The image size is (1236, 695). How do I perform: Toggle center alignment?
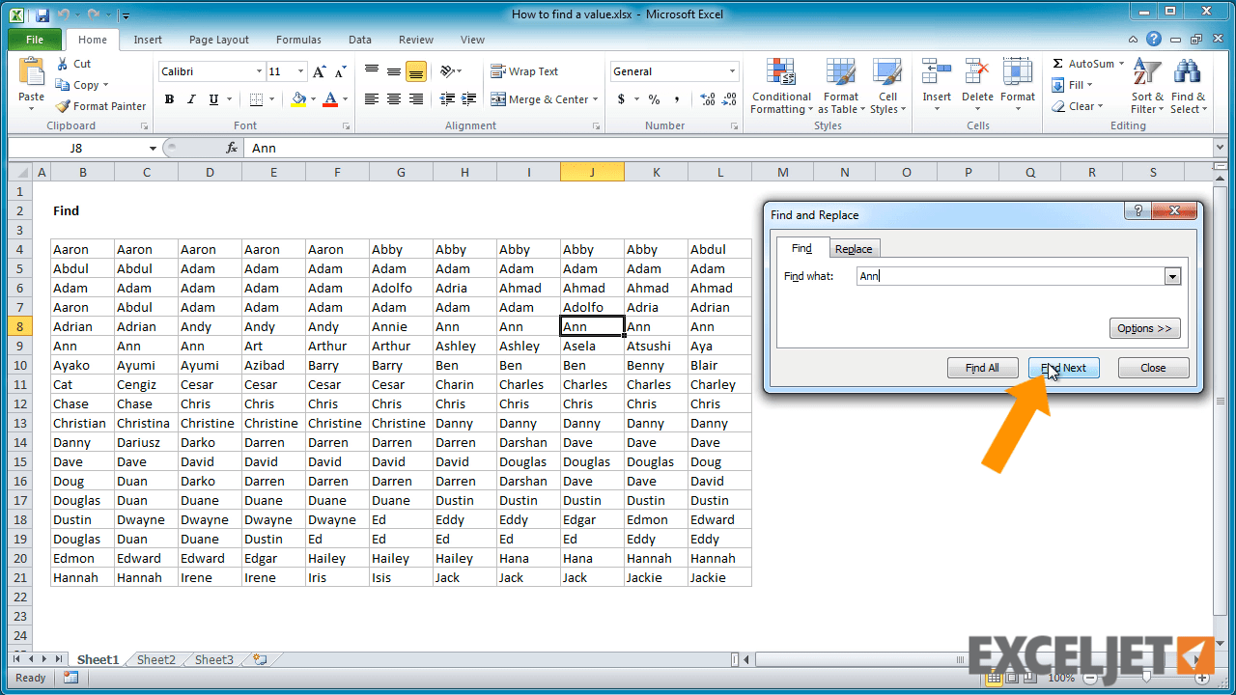393,99
